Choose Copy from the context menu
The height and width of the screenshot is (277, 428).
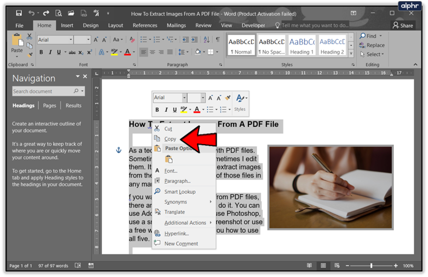point(170,139)
